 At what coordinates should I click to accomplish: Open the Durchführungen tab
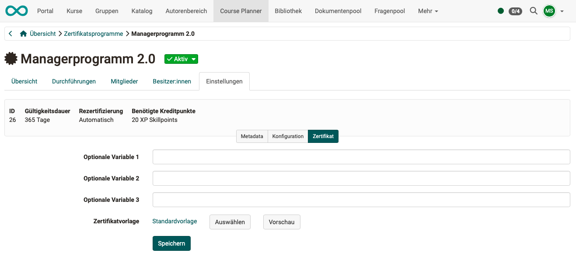[73, 81]
